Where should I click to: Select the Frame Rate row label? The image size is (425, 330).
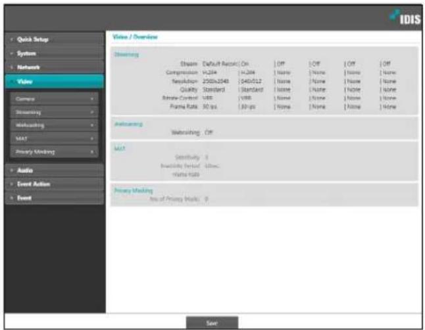pyautogui.click(x=184, y=107)
